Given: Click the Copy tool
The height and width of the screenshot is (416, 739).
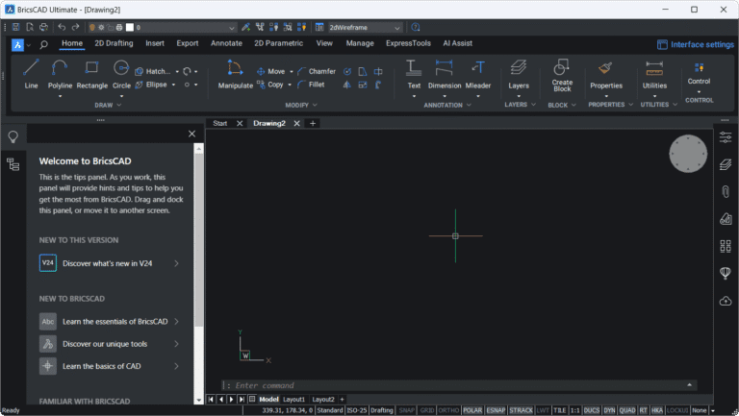Looking at the screenshot, I should click(270, 85).
